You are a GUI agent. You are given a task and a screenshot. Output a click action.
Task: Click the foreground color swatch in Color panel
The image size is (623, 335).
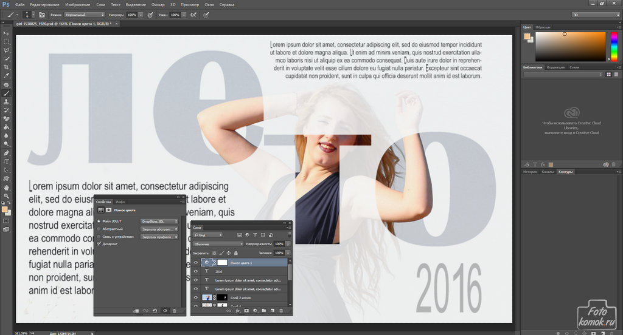pos(527,36)
